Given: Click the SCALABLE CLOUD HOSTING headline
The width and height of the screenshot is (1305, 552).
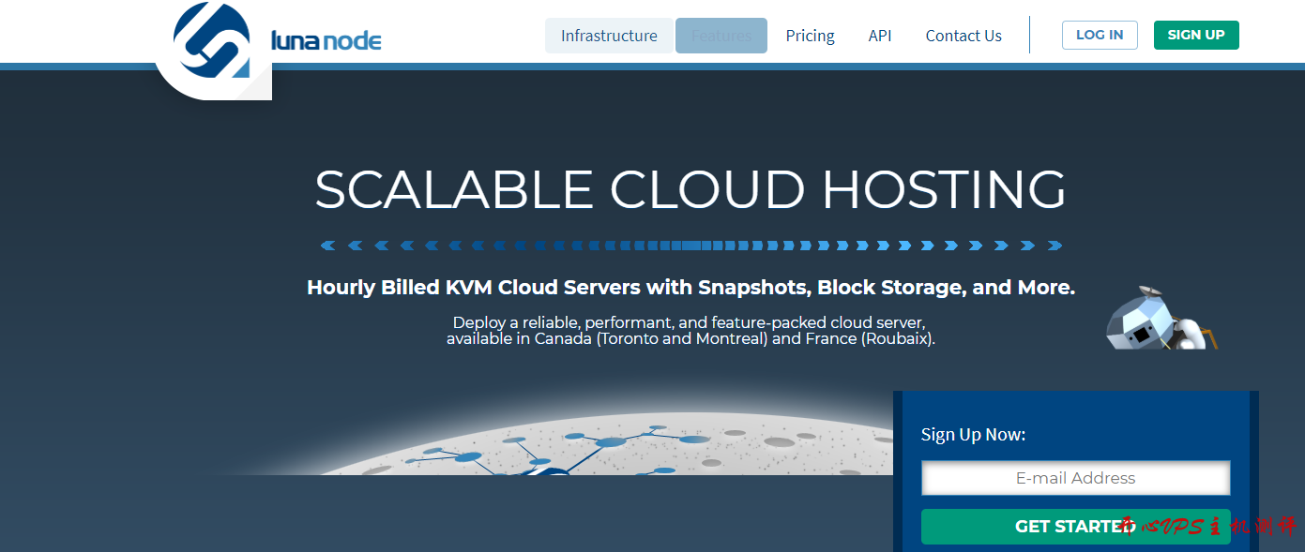Looking at the screenshot, I should coord(690,189).
